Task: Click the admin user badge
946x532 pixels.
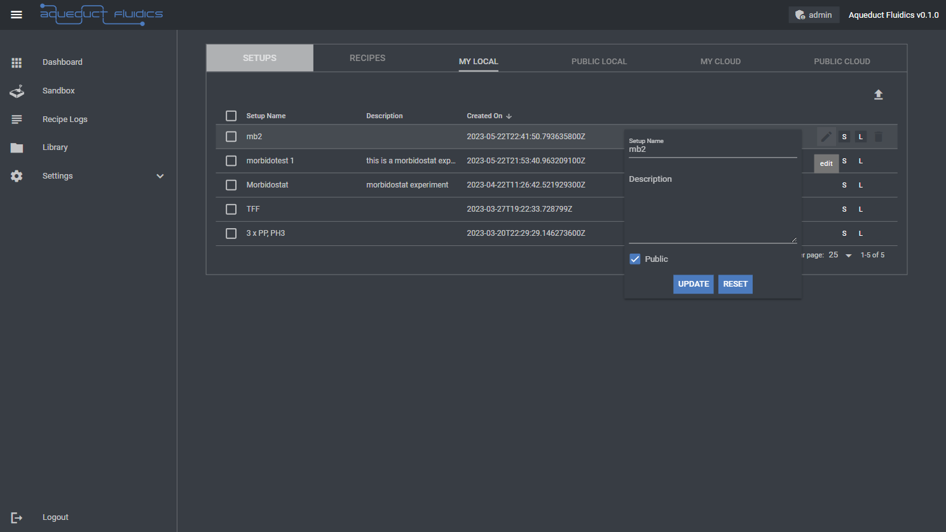Action: (814, 15)
